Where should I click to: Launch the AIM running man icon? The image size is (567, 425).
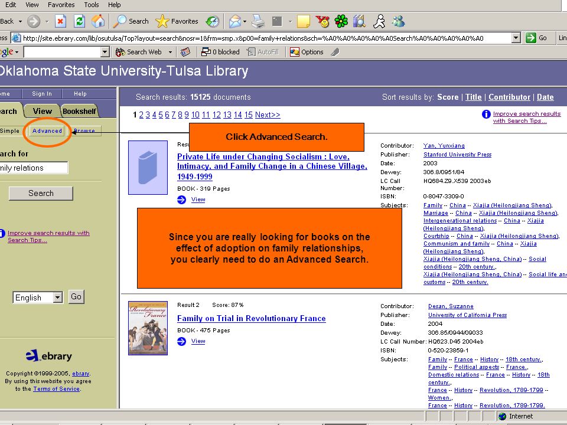pos(379,21)
